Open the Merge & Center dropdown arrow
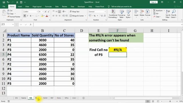The image size is (183, 103). [85, 16]
